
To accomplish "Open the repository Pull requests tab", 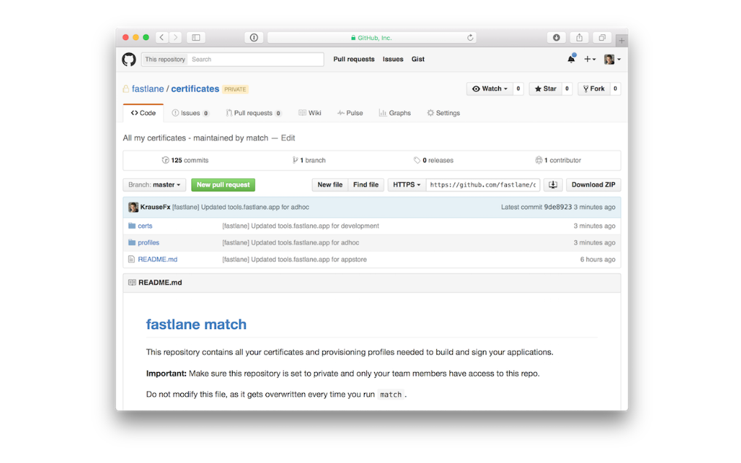I will tap(254, 113).
